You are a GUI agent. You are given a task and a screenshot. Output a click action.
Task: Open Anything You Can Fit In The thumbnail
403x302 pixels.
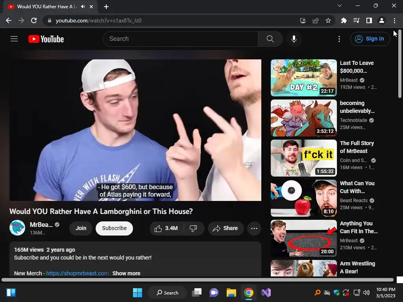pyautogui.click(x=303, y=238)
